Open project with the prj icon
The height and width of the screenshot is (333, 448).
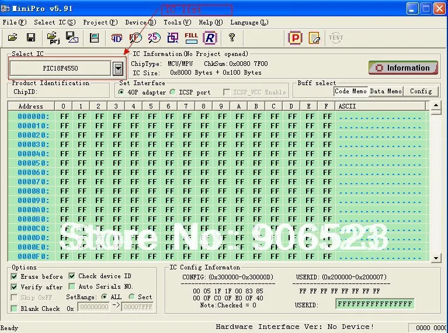click(53, 38)
